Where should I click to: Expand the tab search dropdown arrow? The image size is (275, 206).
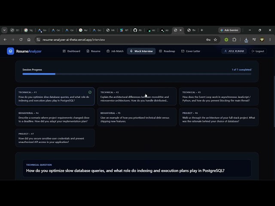point(4,30)
